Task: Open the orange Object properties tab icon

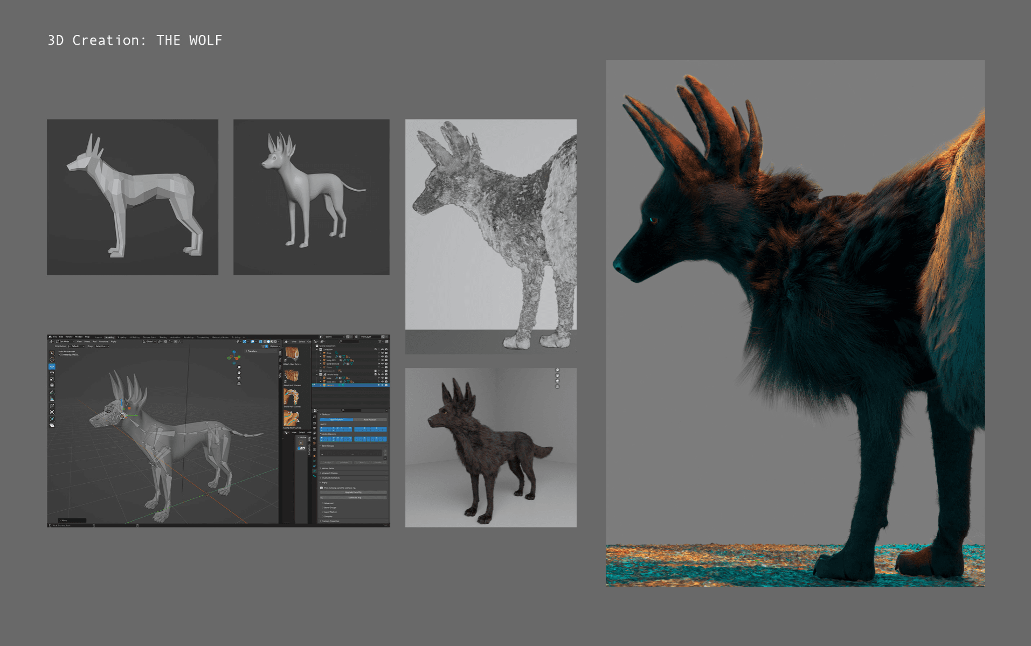Action: 314,456
